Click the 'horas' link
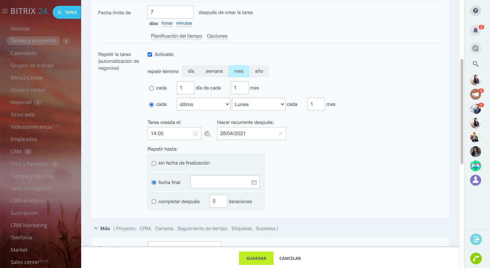Viewport: 490px width, 268px height. tap(167, 23)
